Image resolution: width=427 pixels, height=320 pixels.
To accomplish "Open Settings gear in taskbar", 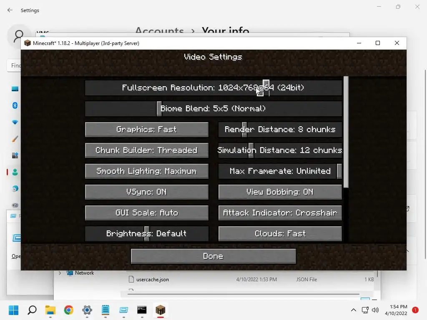I will tap(87, 310).
